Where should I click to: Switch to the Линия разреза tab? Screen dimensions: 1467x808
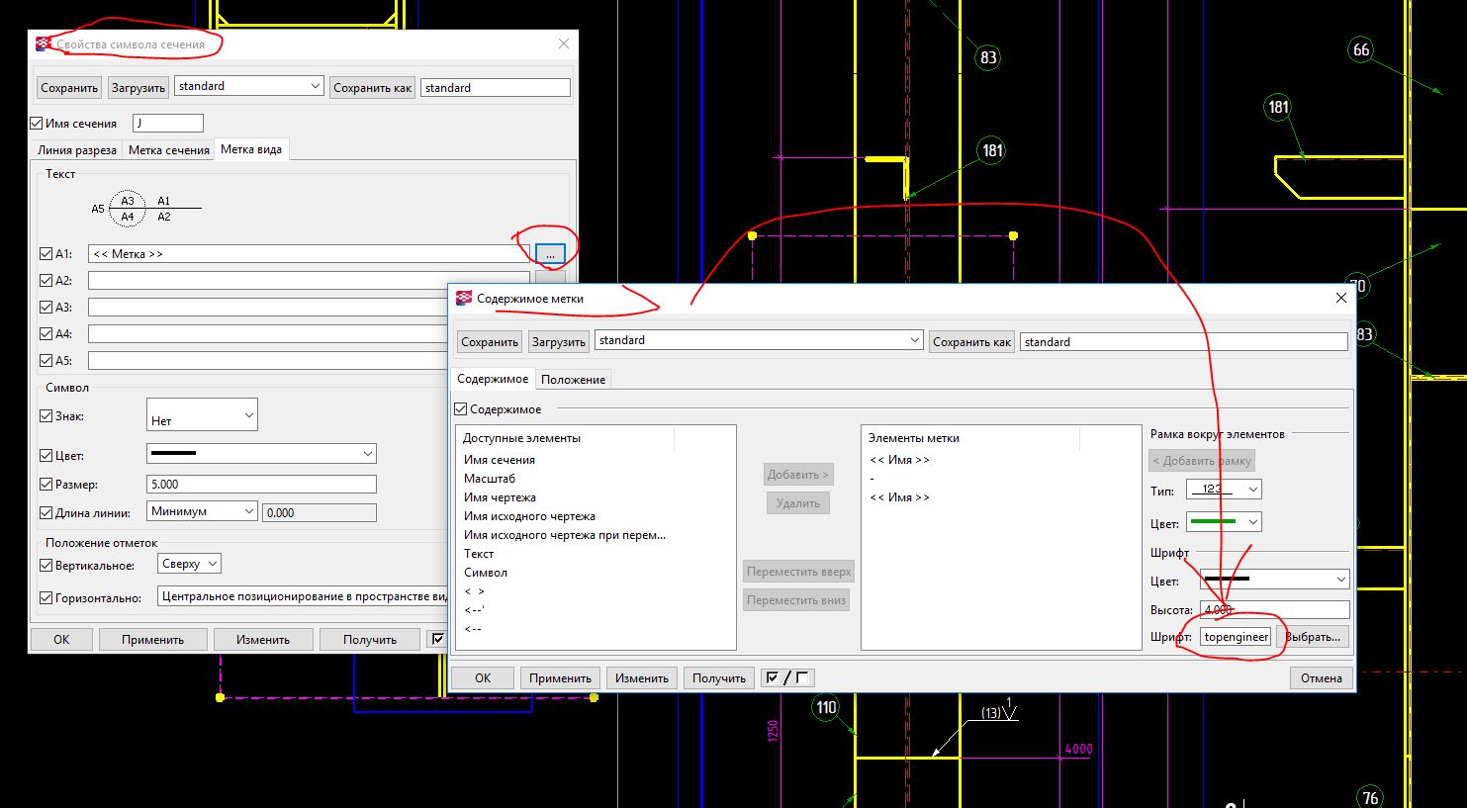tap(76, 150)
